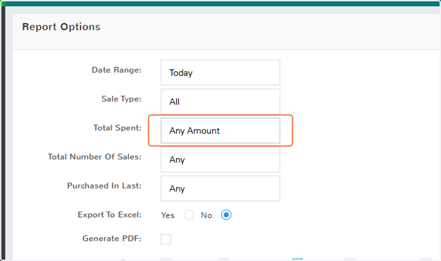Select Yes for Export To Excel
The width and height of the screenshot is (441, 261).
189,215
